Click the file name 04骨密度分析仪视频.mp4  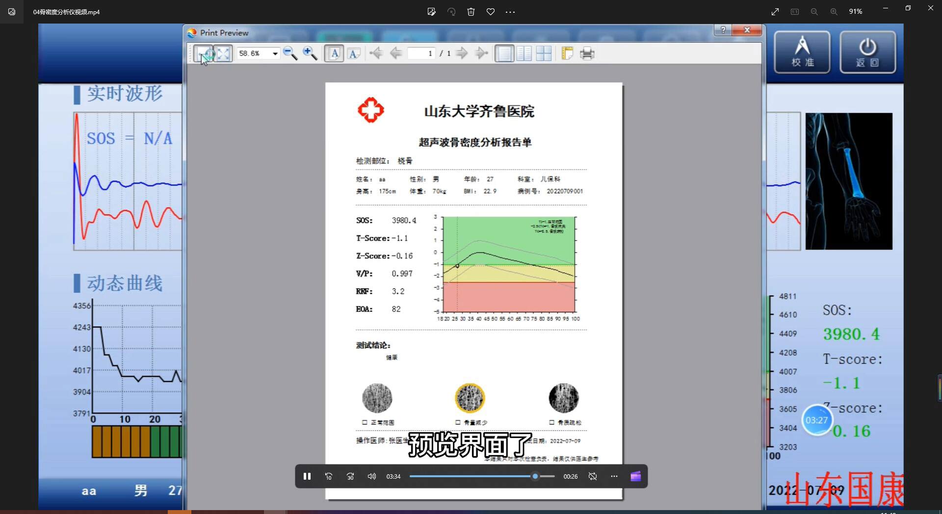pos(66,12)
